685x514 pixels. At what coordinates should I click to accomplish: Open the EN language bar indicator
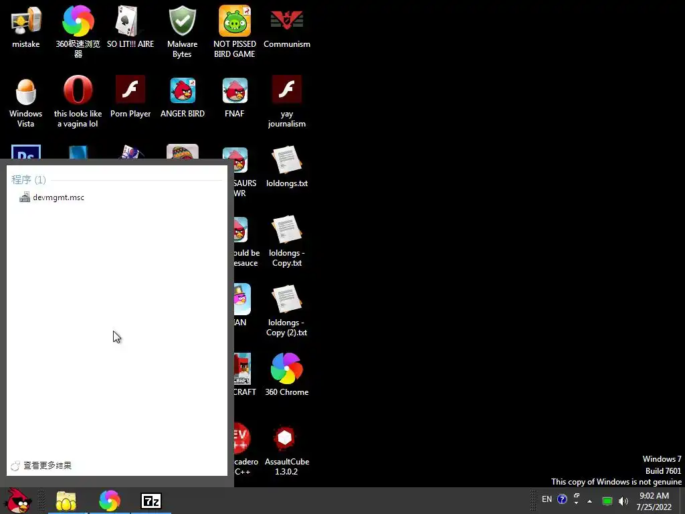pos(547,499)
